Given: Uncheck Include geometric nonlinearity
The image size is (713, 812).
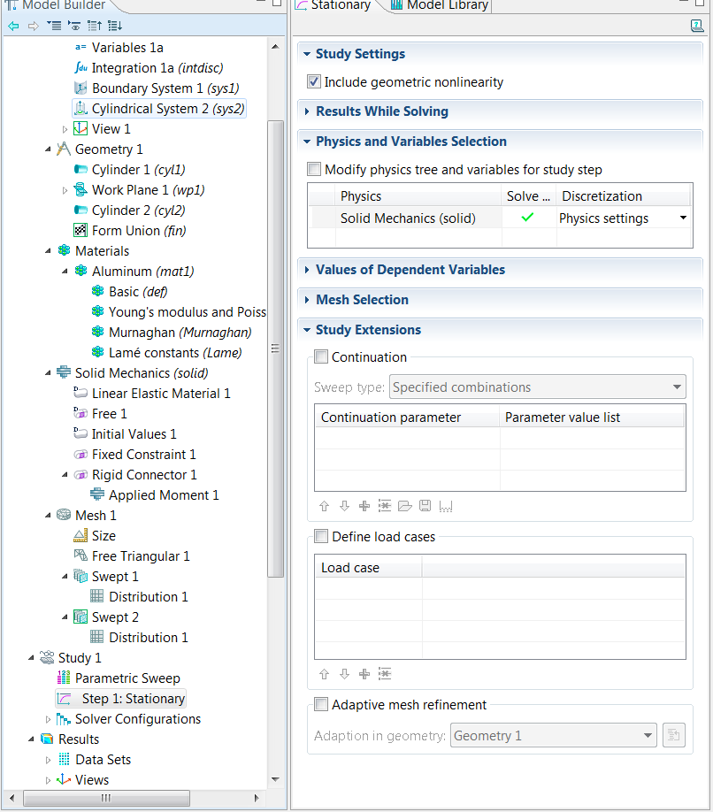Looking at the screenshot, I should tap(313, 82).
